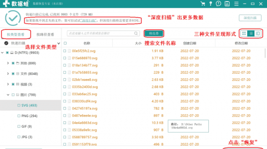
Task: Toggle the D:(NTFS) (9903) checkbox
Action: [x=7, y=53]
